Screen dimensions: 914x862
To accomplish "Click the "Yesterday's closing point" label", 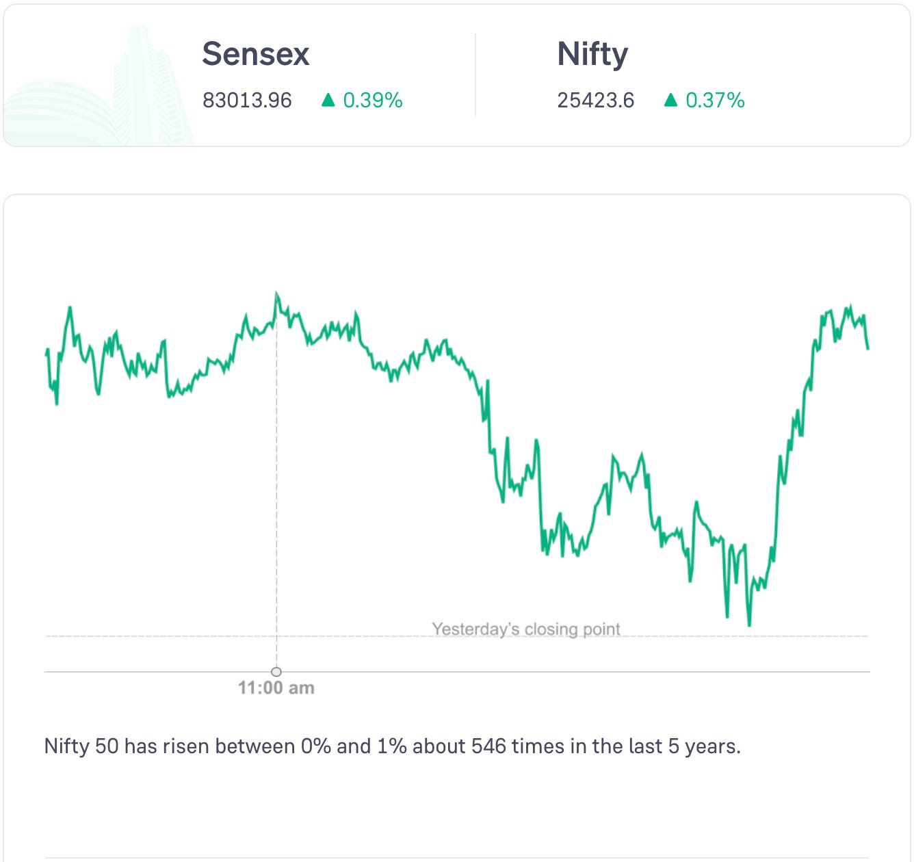I will pos(525,629).
